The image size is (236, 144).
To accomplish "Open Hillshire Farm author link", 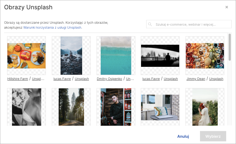I will click(x=18, y=79).
